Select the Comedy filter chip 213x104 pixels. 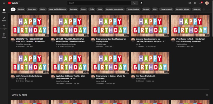(146, 9)
